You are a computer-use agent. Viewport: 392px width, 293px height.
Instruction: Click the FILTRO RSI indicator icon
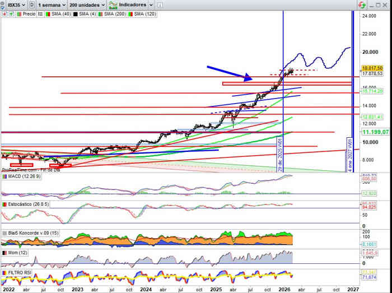[x=4, y=272]
